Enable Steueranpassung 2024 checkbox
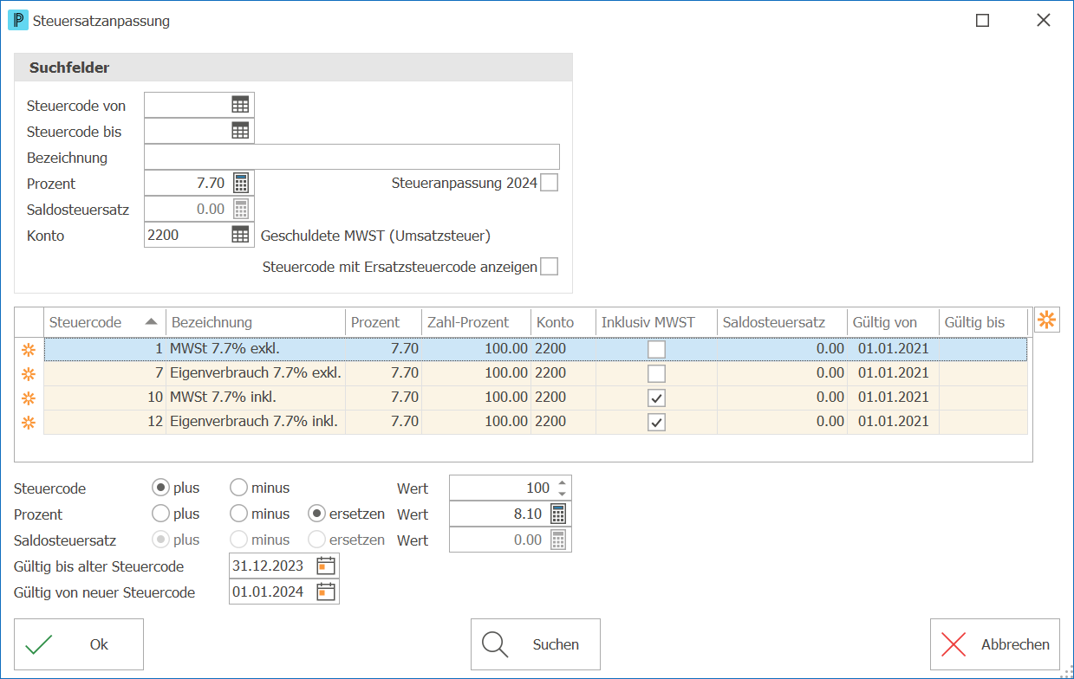The height and width of the screenshot is (679, 1074). (549, 183)
